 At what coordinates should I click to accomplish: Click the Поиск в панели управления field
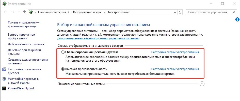pos(208,12)
